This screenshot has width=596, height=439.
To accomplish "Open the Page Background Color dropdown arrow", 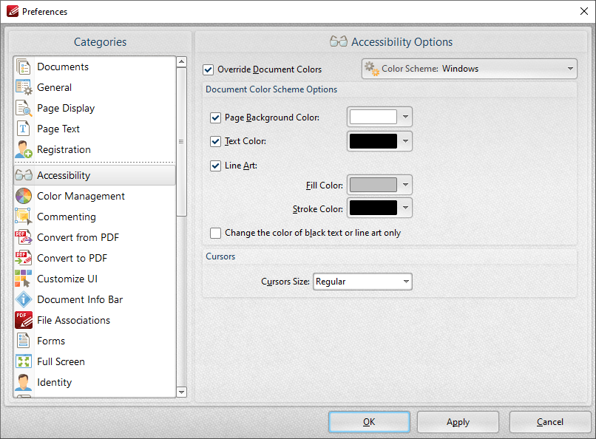I will [x=405, y=117].
